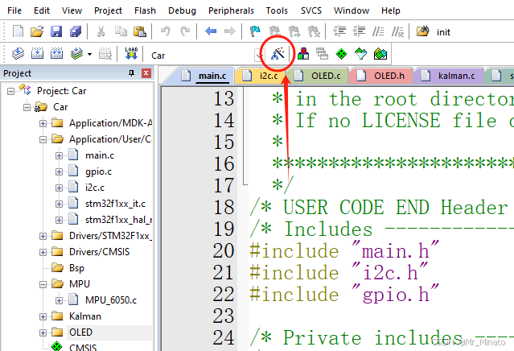Open the SVCS menu

(311, 10)
